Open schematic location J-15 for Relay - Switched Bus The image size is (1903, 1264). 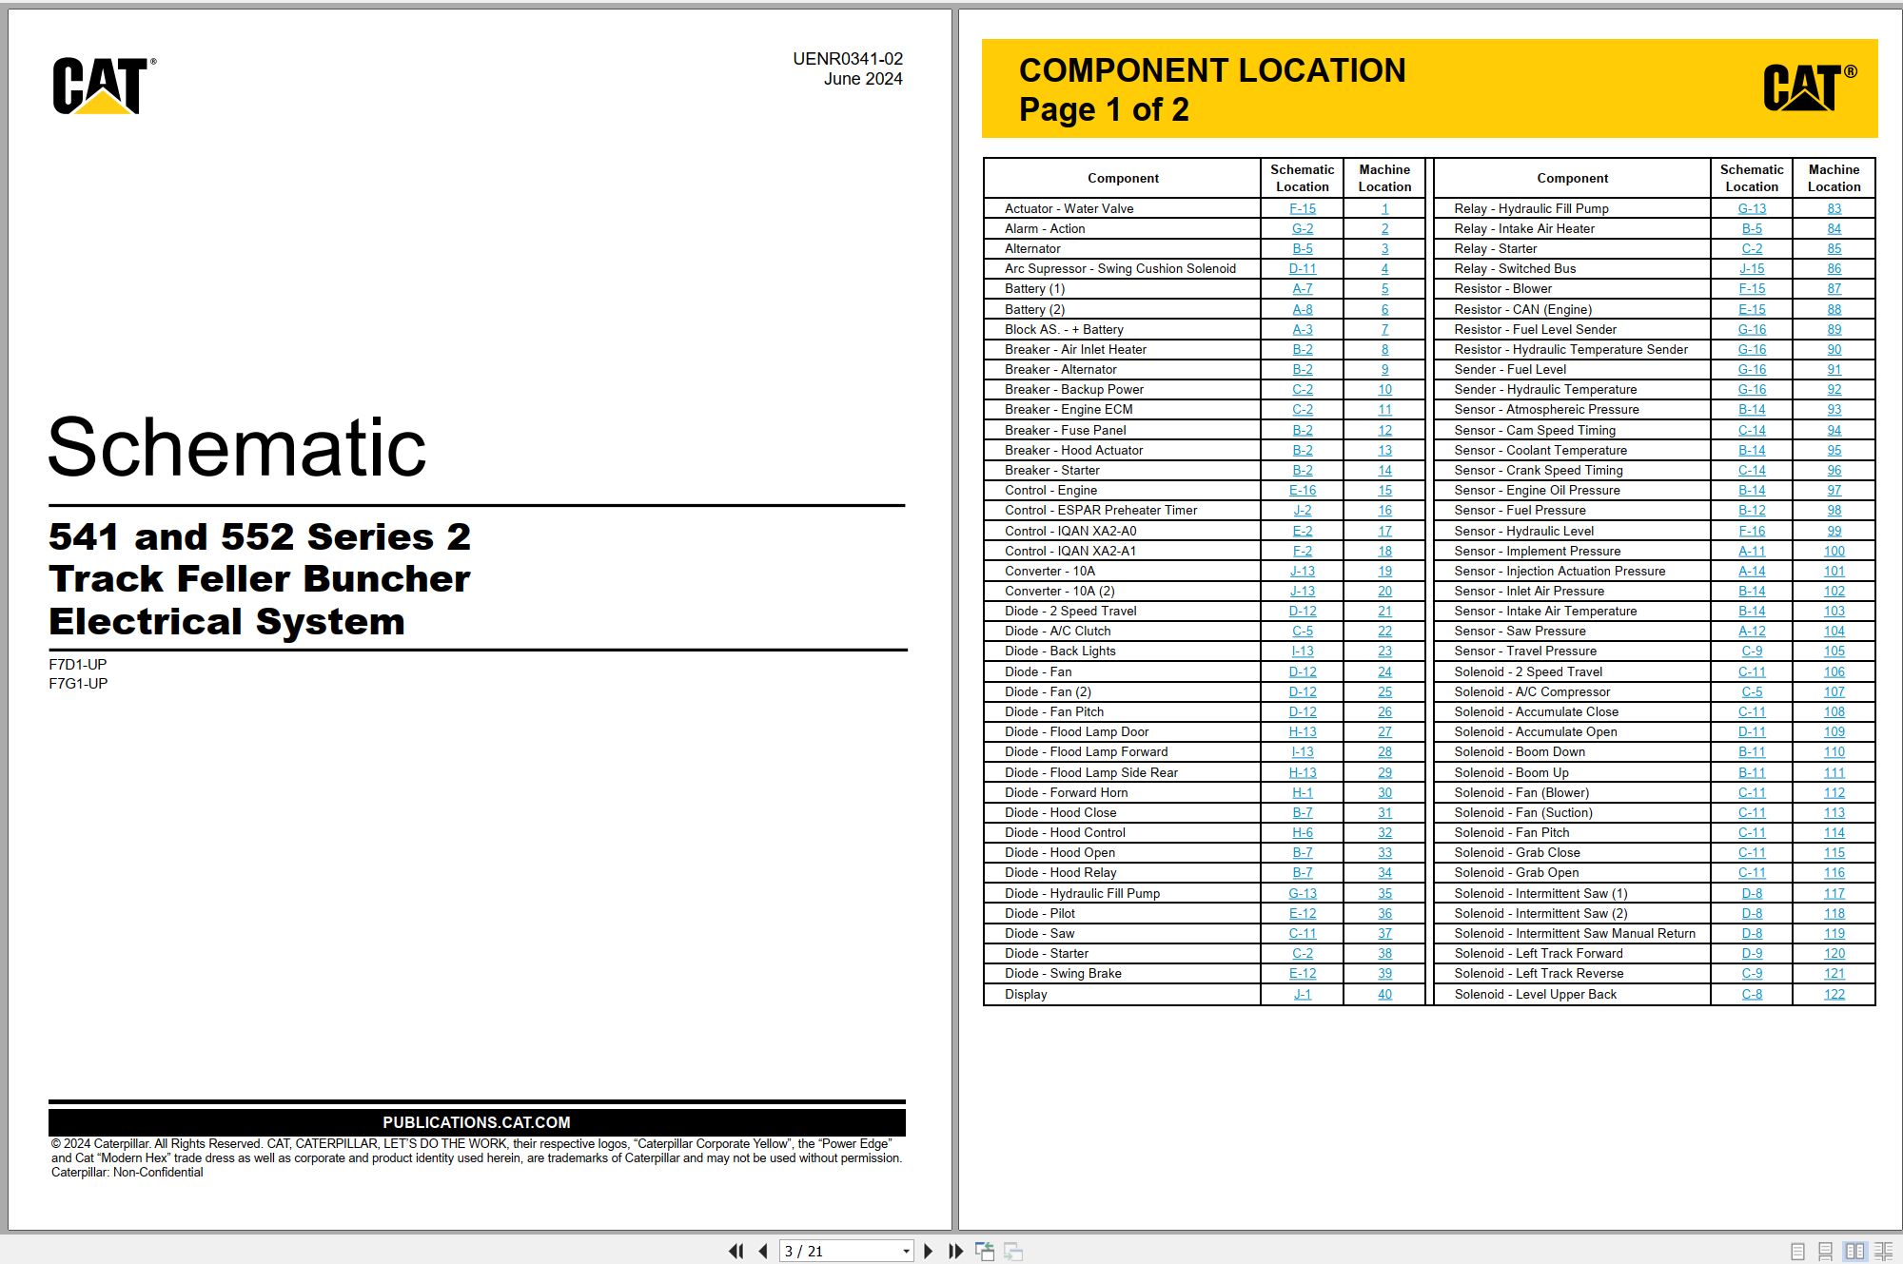pos(1752,269)
